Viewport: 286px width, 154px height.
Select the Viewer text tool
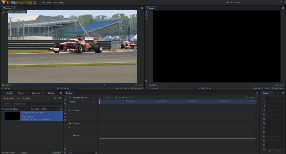[146, 19]
